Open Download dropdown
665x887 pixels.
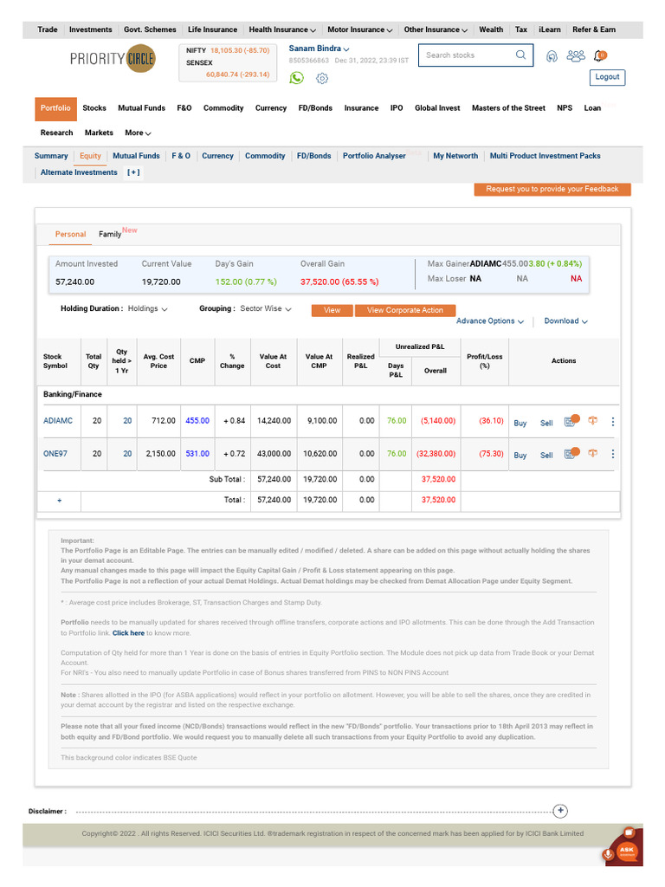565,321
